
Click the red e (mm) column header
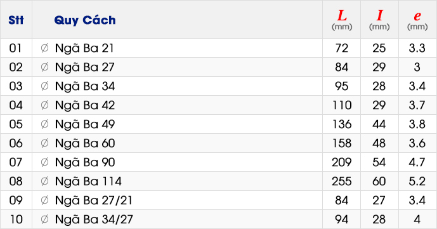point(417,20)
